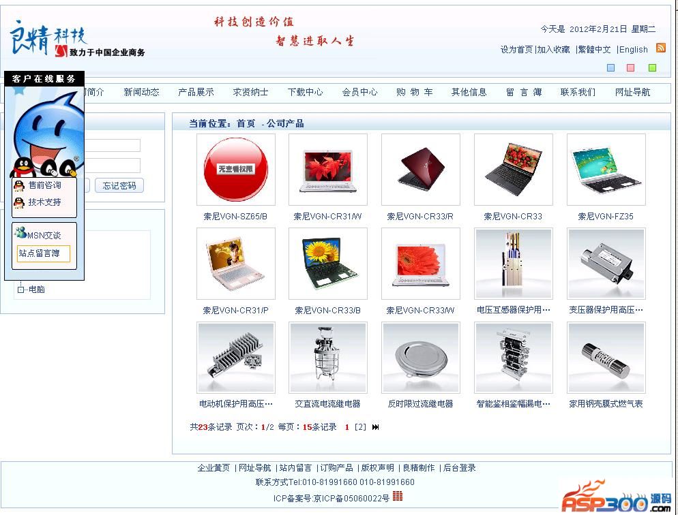Switch to the blue theme swatch
The height and width of the screenshot is (515, 678).
611,67
